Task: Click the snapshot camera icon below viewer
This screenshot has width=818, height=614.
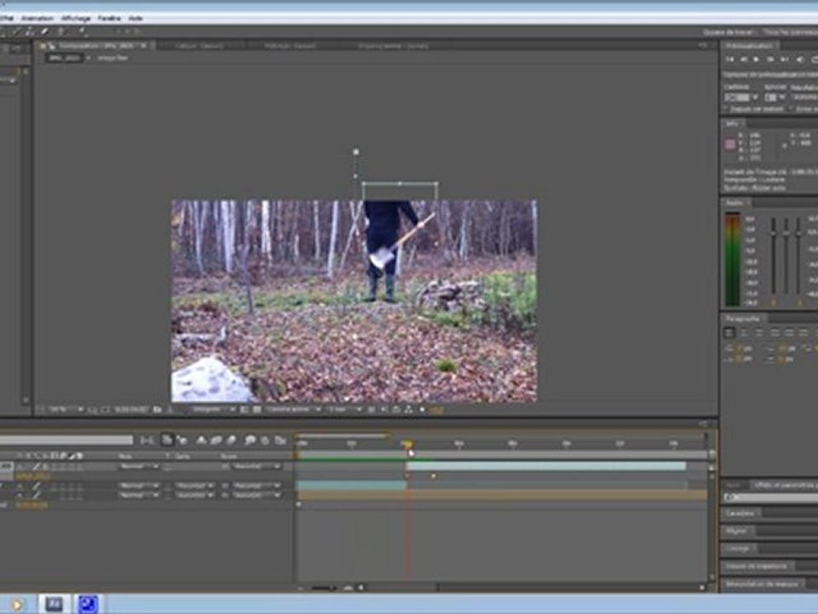Action: 157,410
